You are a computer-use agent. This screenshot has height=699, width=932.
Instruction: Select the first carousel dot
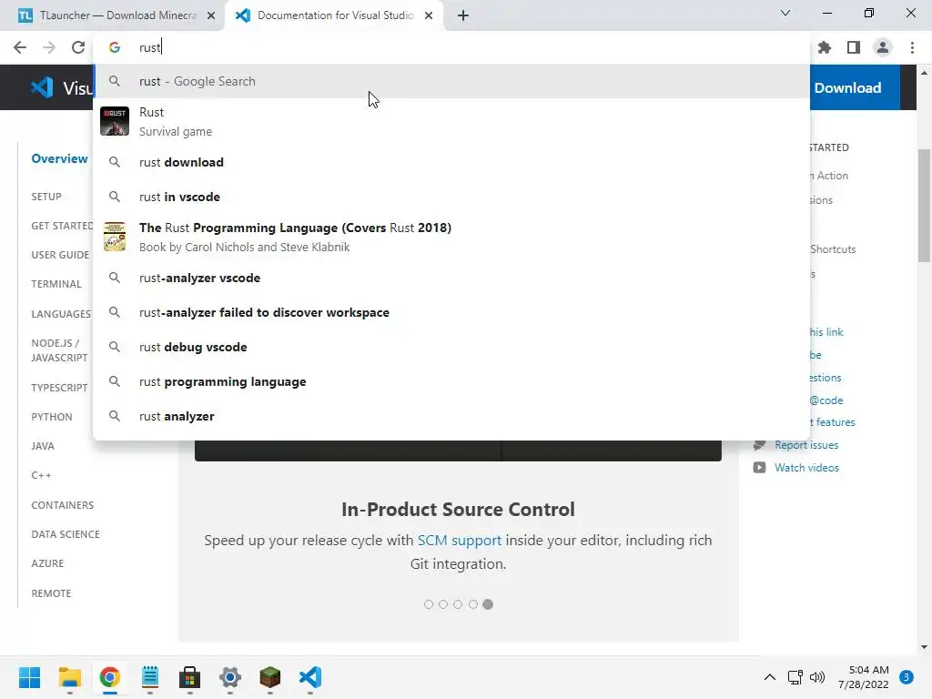(x=429, y=604)
